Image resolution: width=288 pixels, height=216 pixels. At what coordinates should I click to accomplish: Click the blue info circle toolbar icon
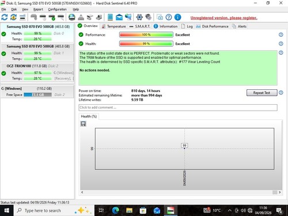pos(177,17)
